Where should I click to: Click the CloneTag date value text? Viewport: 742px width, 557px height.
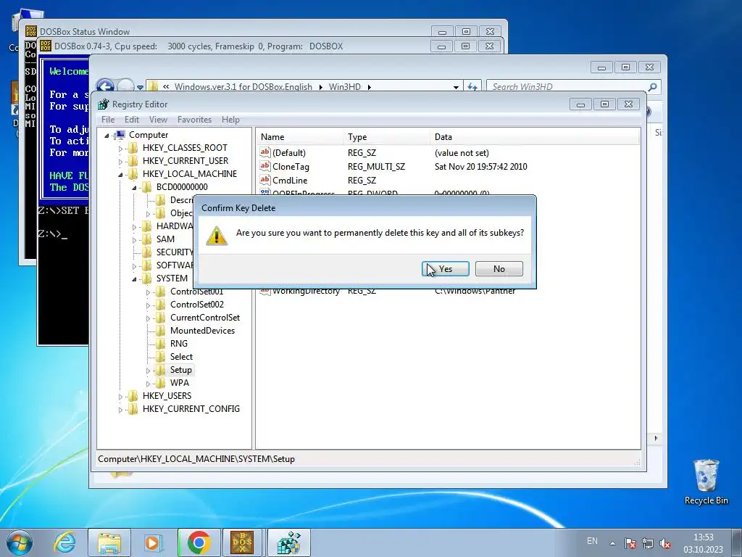point(481,166)
